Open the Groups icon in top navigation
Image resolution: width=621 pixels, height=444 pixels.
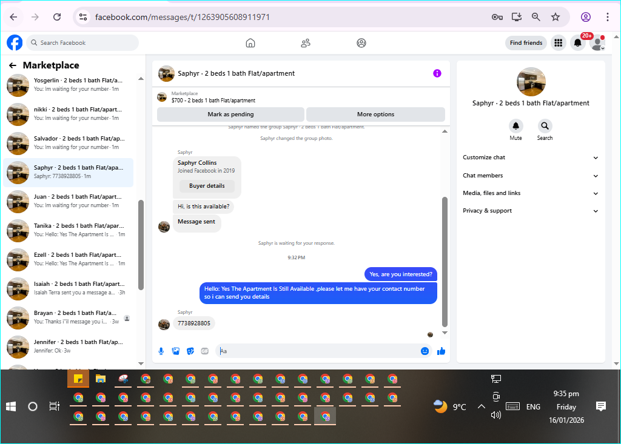361,43
